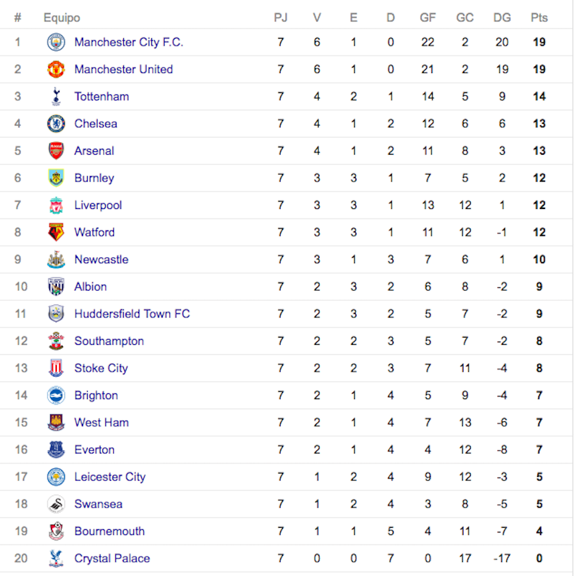Click the Watford crest icon
576x576 pixels.
click(x=56, y=232)
